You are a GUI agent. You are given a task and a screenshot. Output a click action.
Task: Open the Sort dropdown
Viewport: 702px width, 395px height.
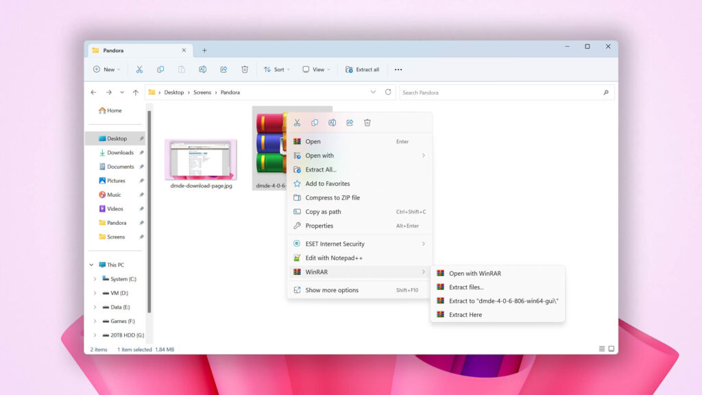[277, 69]
